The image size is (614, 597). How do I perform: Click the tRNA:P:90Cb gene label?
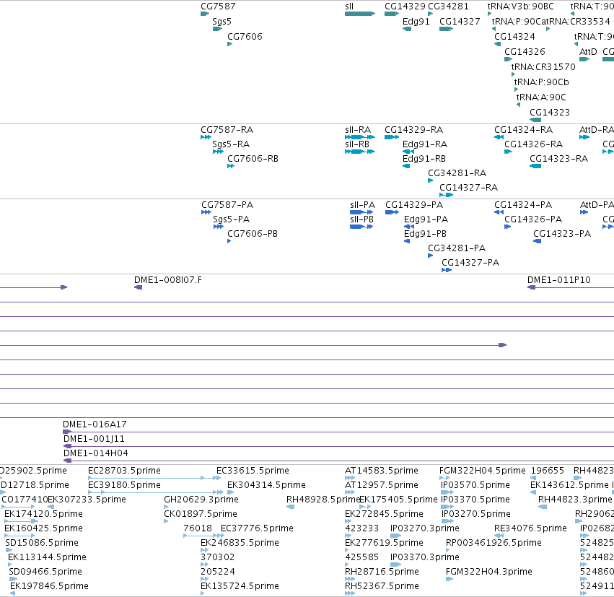(541, 82)
